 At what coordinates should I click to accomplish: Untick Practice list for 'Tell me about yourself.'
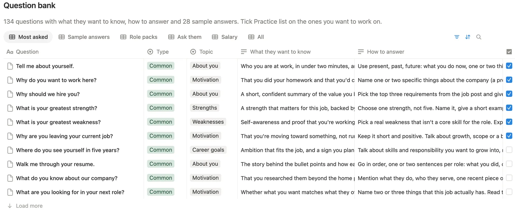[x=509, y=66]
